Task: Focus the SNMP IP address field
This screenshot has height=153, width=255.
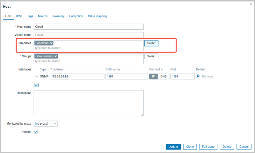Action: (77, 76)
